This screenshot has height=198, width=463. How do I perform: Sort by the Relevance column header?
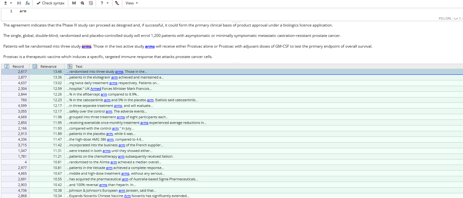(48, 67)
